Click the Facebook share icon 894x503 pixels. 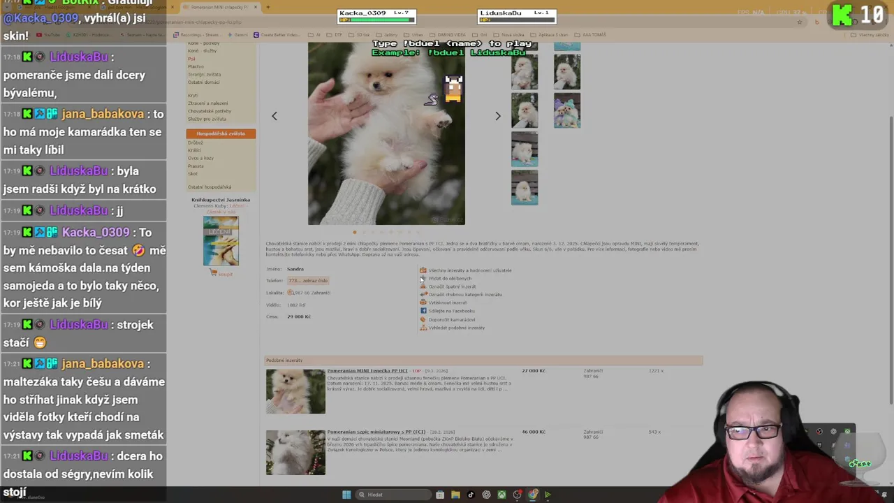coord(423,311)
